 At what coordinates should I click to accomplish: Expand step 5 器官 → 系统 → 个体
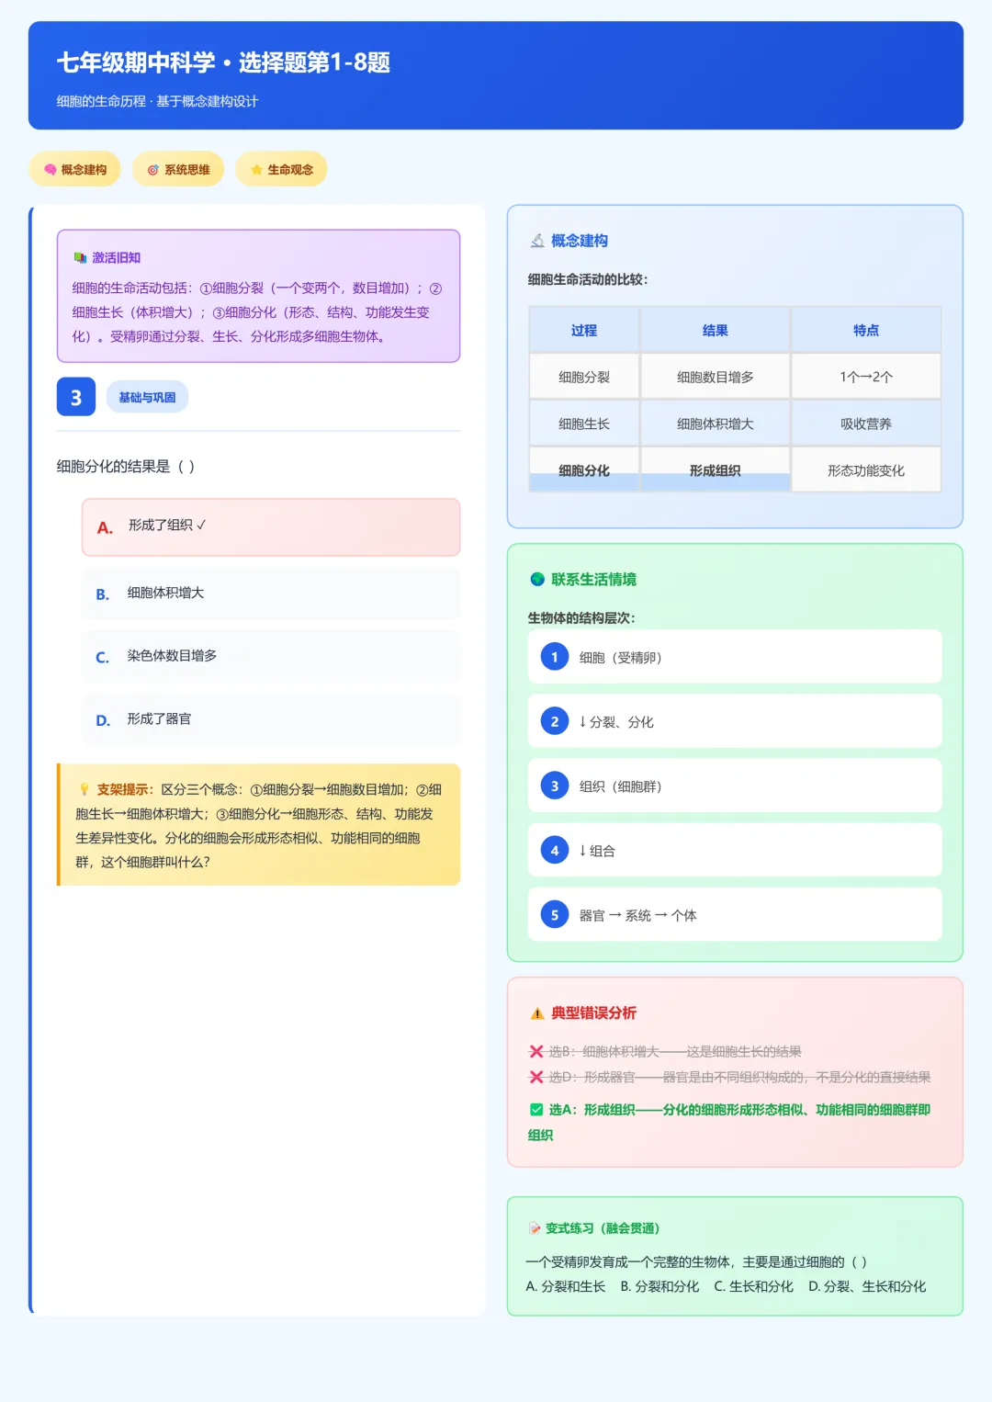tap(734, 914)
